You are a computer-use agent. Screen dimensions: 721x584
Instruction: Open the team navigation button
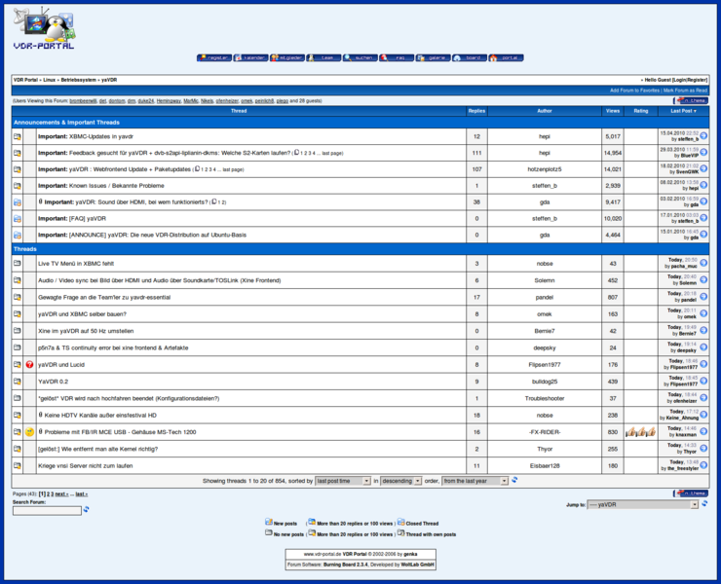[323, 57]
